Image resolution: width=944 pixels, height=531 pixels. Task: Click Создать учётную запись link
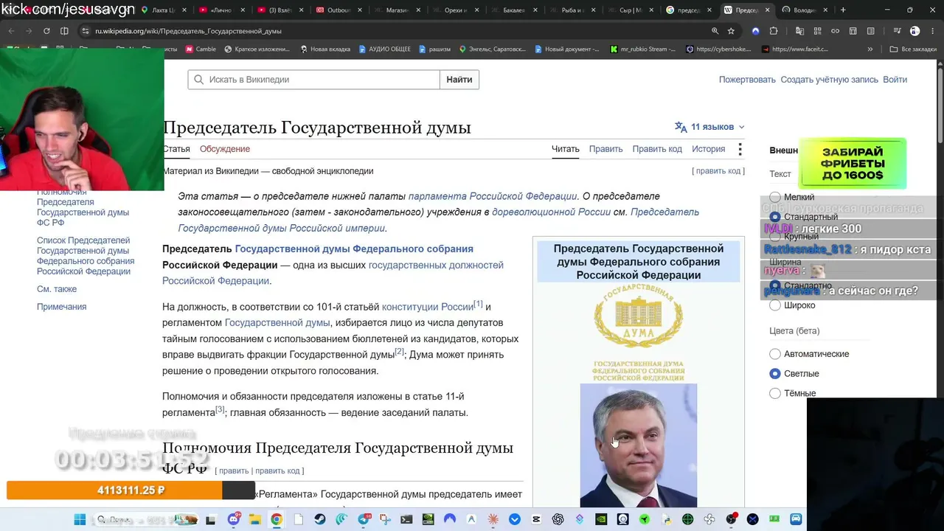click(x=830, y=80)
